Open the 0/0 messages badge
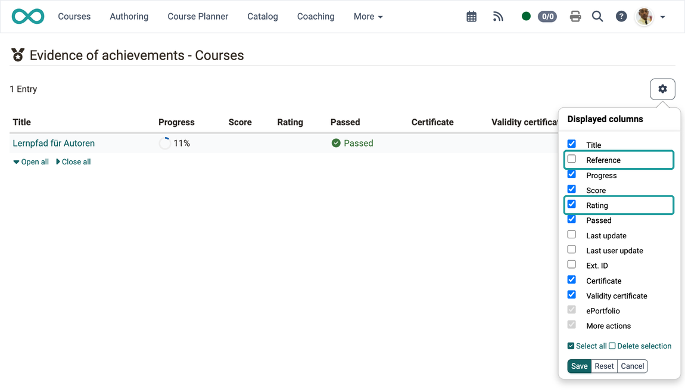The image size is (685, 392). [547, 17]
